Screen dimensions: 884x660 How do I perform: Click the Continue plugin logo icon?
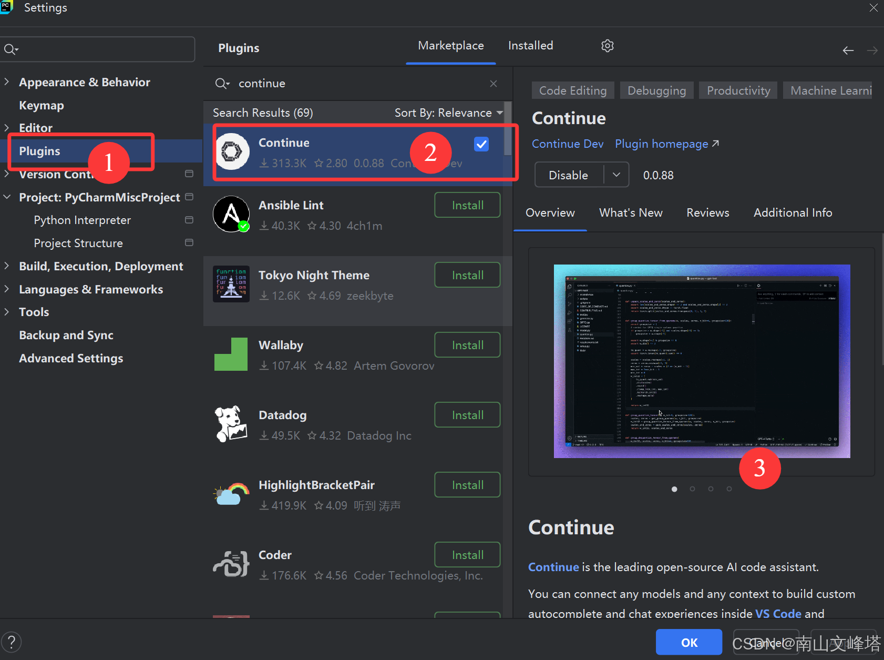(x=232, y=151)
